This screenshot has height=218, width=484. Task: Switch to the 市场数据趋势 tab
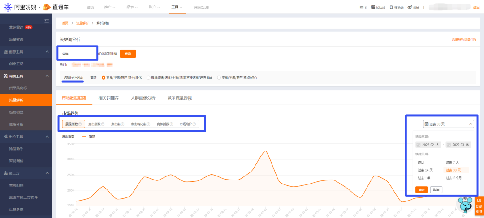(74, 98)
